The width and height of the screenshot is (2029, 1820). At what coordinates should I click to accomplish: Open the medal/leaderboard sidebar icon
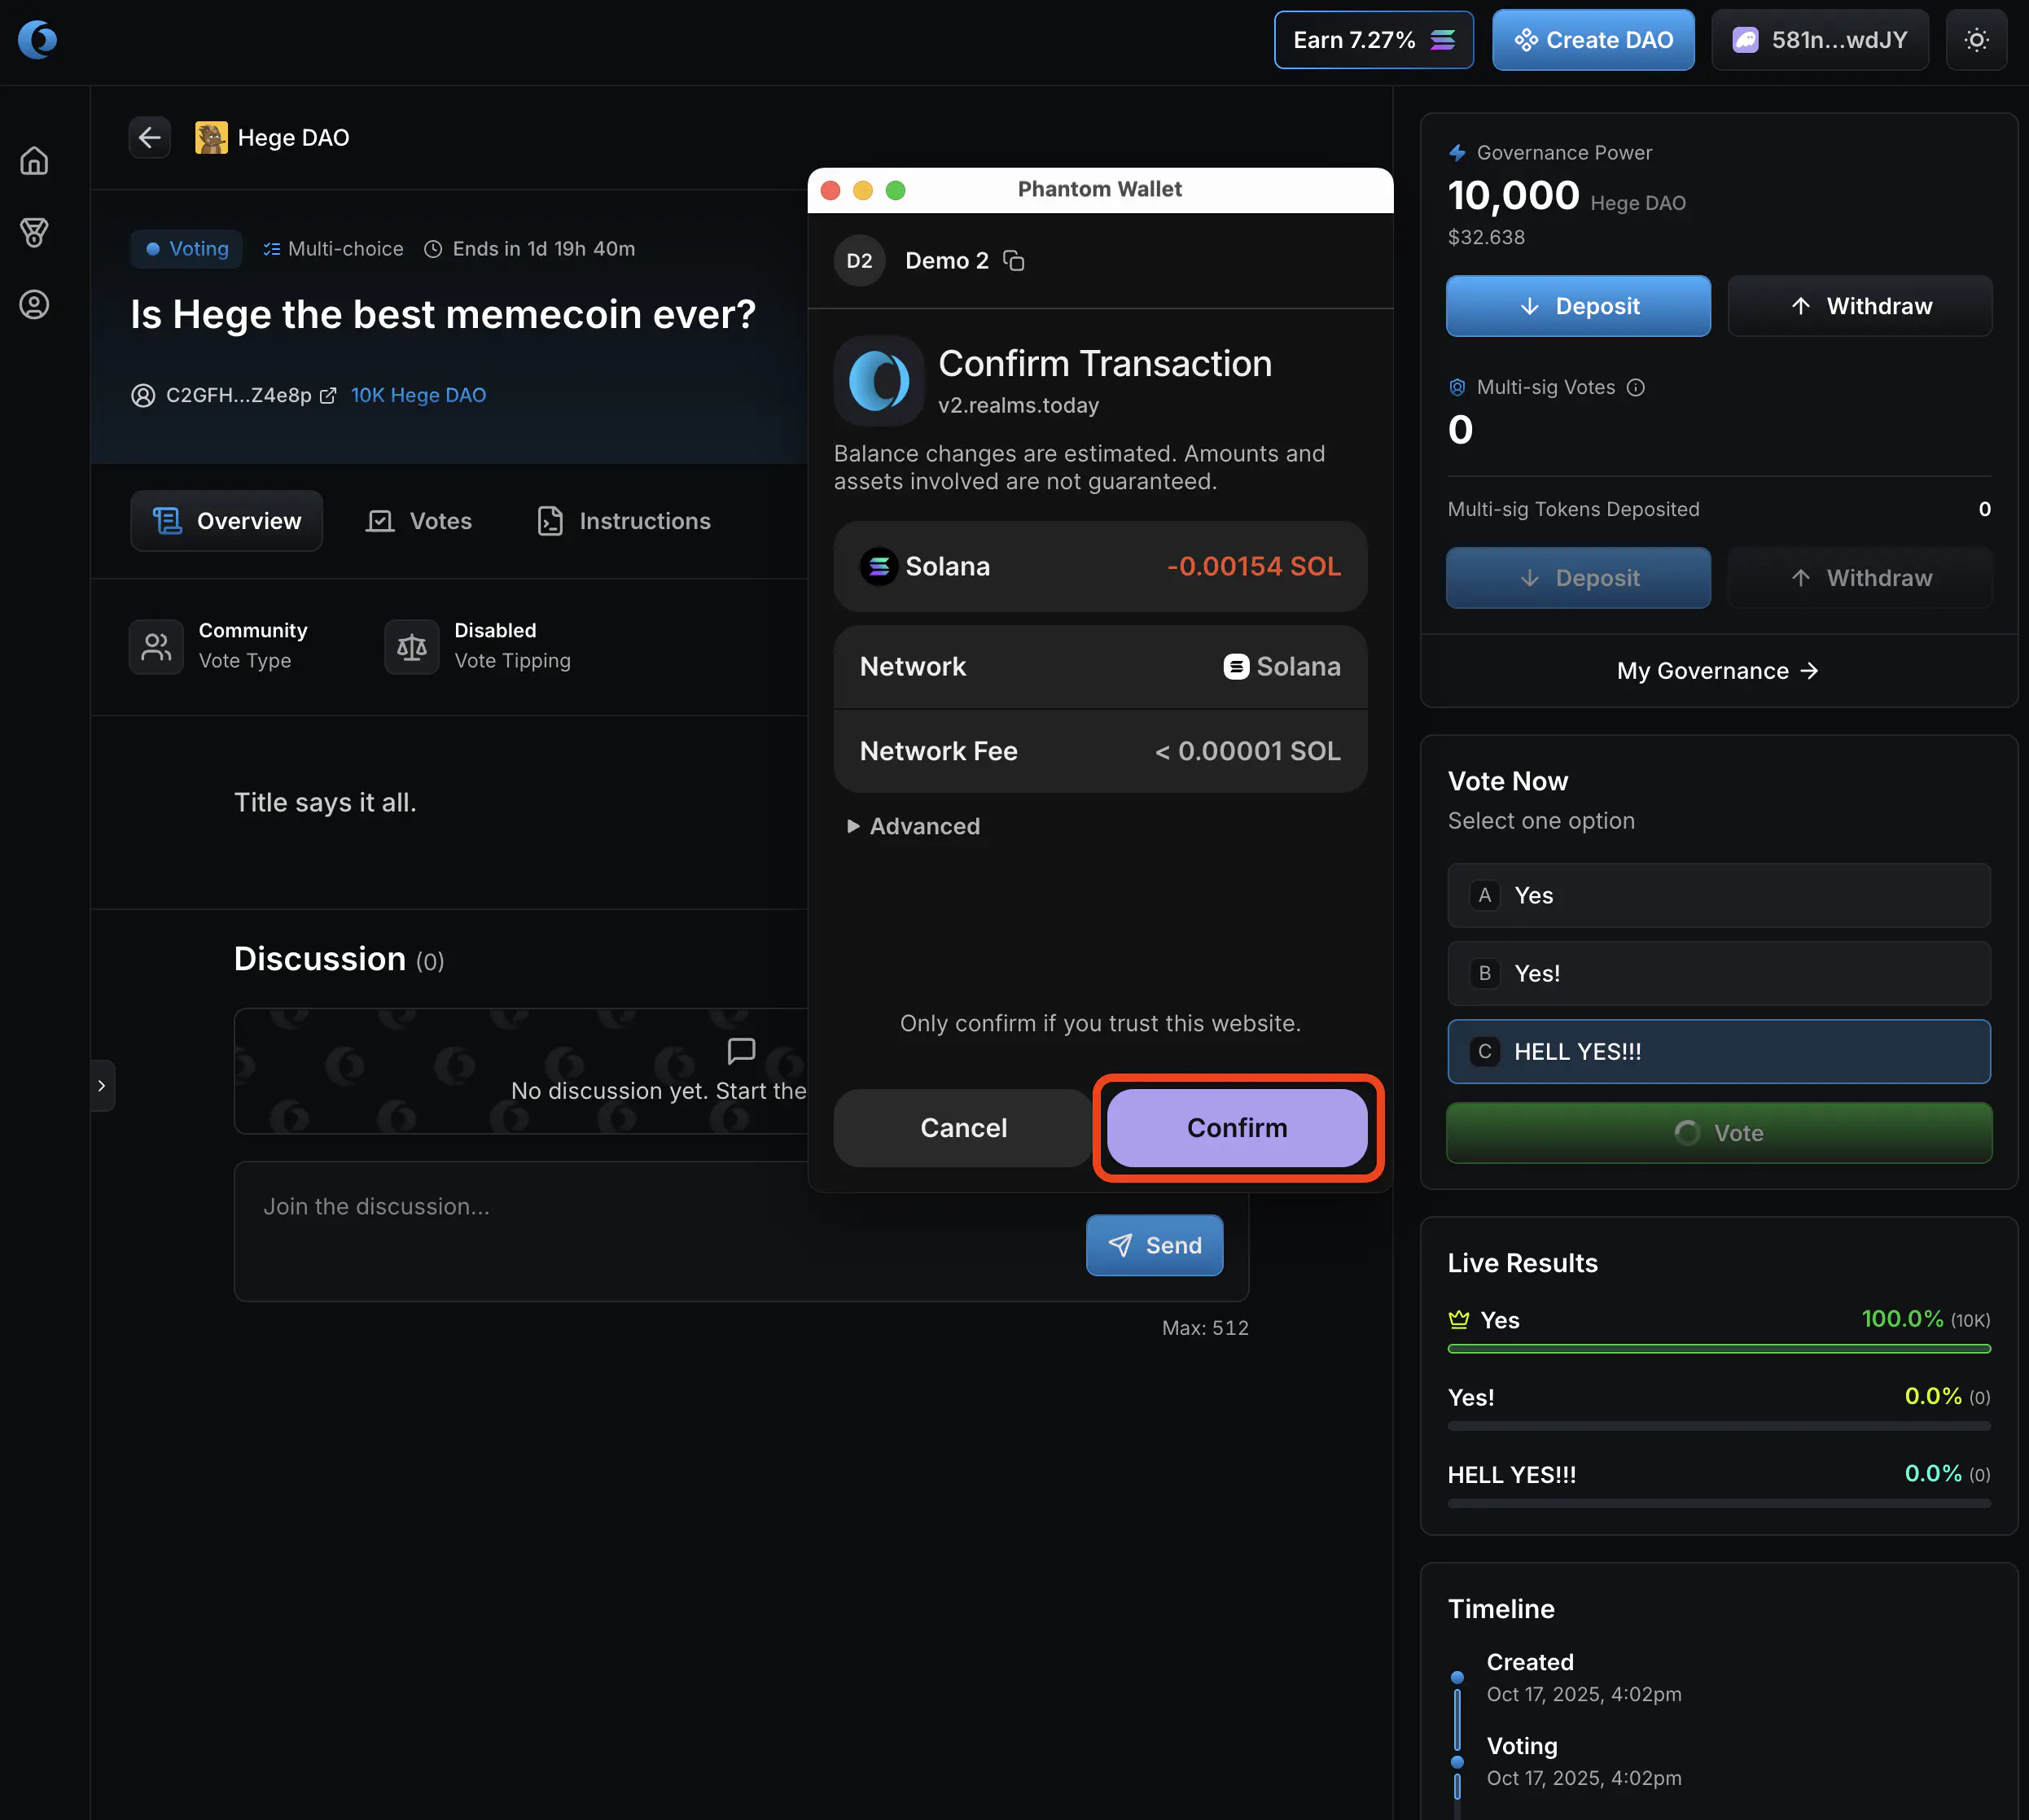[x=34, y=233]
